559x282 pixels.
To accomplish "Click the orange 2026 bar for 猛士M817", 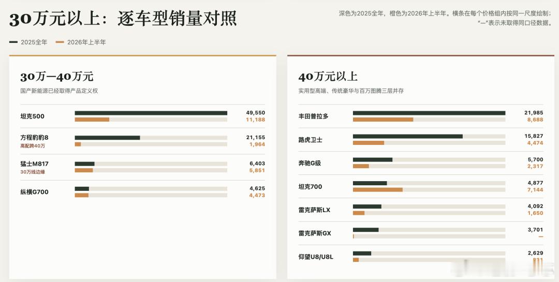I will (84, 170).
